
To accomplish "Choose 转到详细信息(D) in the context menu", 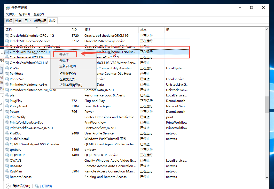I will click(x=71, y=85).
